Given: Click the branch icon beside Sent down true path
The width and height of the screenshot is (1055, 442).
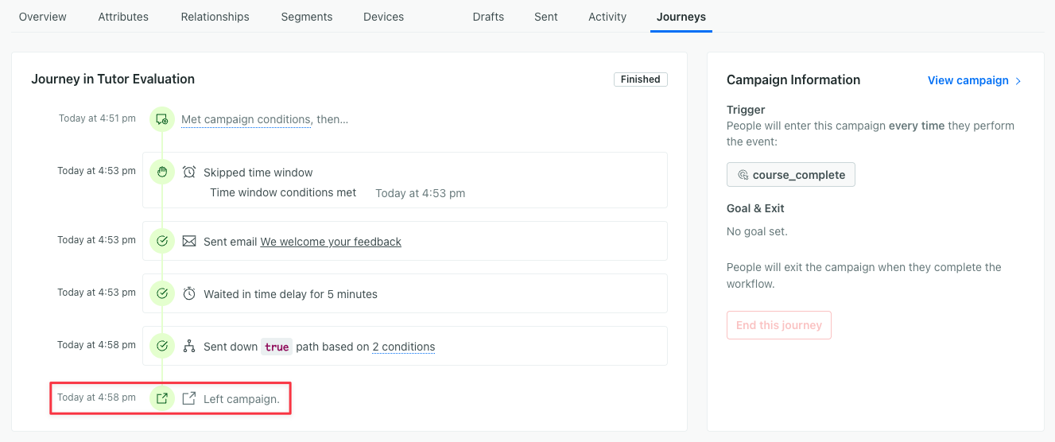Looking at the screenshot, I should click(189, 347).
